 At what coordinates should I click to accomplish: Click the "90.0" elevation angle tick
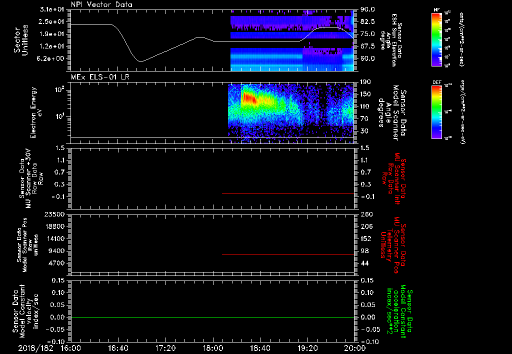coord(367,9)
